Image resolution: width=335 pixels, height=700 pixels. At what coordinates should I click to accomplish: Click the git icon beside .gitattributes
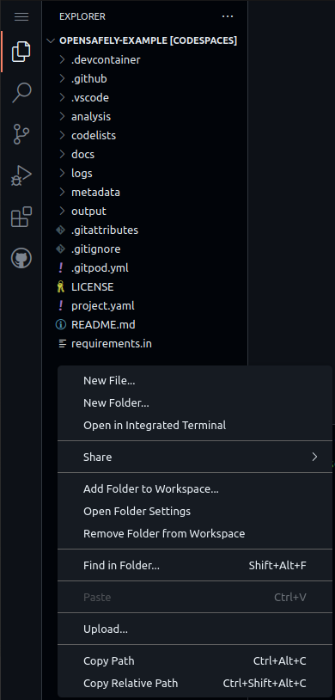[60, 230]
